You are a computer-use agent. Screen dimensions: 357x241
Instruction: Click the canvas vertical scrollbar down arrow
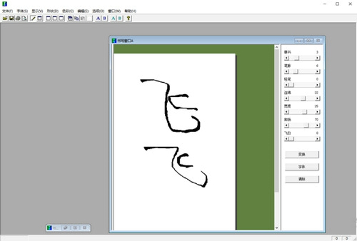(x=276, y=227)
